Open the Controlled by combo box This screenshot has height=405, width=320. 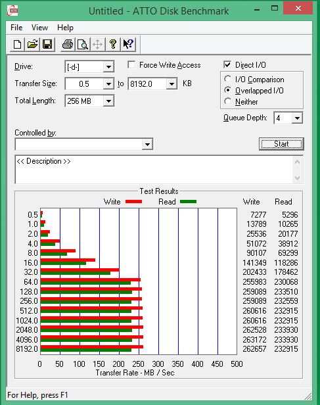pos(84,144)
